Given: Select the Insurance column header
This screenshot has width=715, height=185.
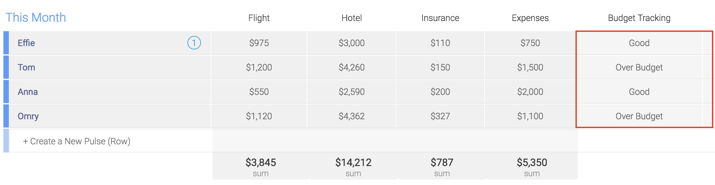Looking at the screenshot, I should click(x=440, y=18).
